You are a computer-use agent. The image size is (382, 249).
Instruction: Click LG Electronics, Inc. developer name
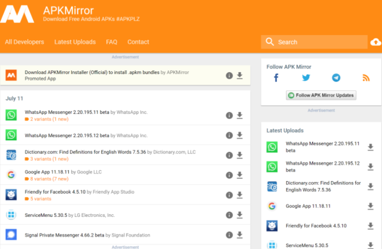pos(95,215)
